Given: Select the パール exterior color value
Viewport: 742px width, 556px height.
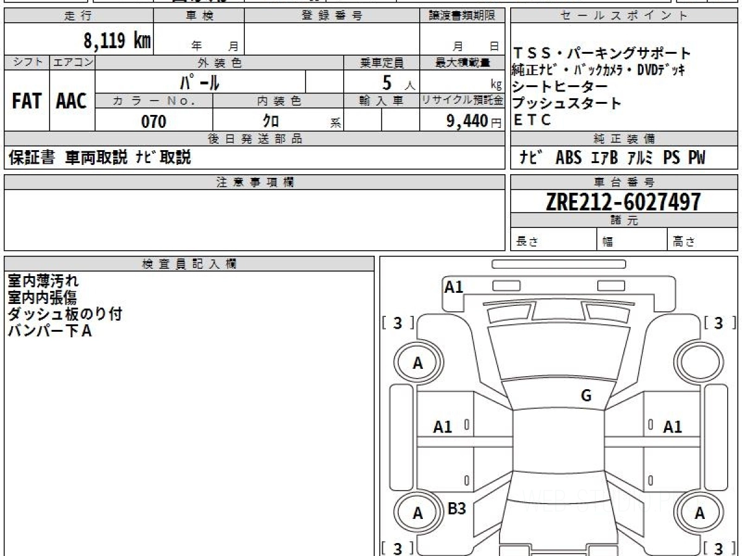Looking at the screenshot, I should tap(200, 82).
